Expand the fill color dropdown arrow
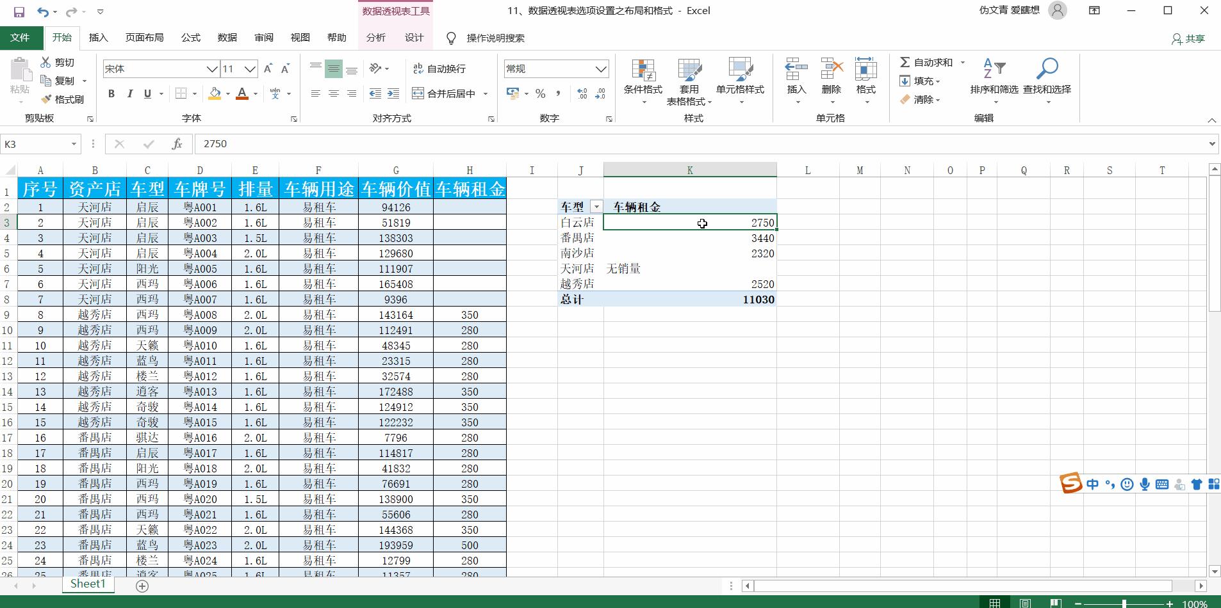 tap(227, 93)
